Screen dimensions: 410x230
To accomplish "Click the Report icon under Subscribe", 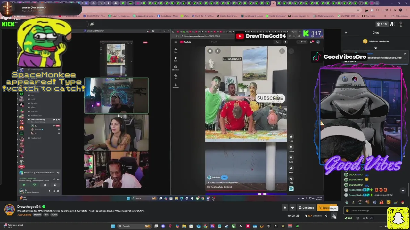I will pyautogui.click(x=334, y=216).
